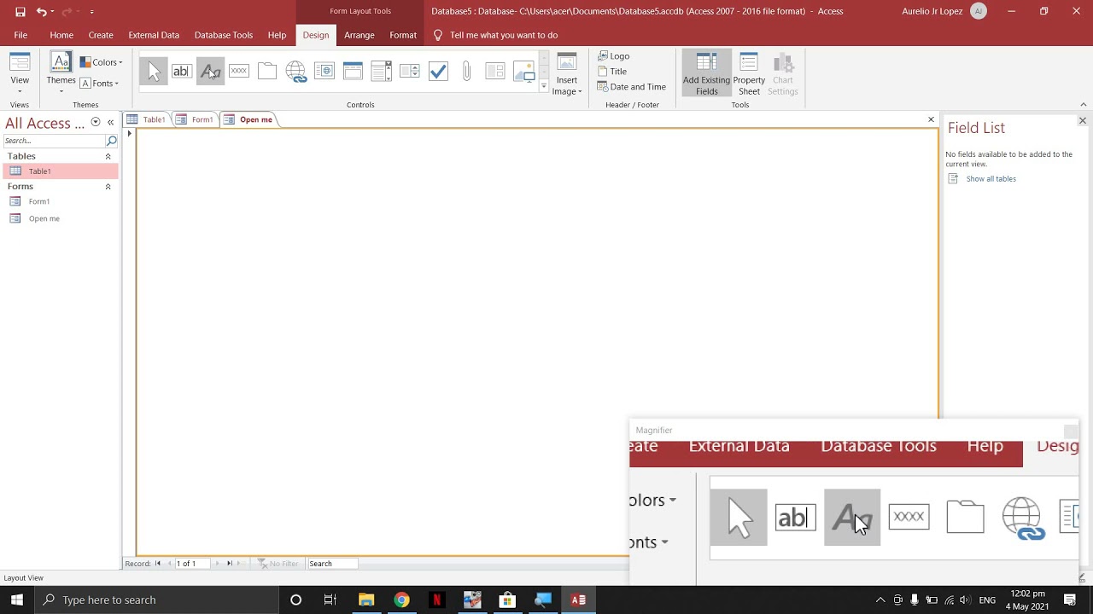This screenshot has height=614, width=1093.
Task: Collapse the Forms group in navigation pane
Action: (108, 187)
